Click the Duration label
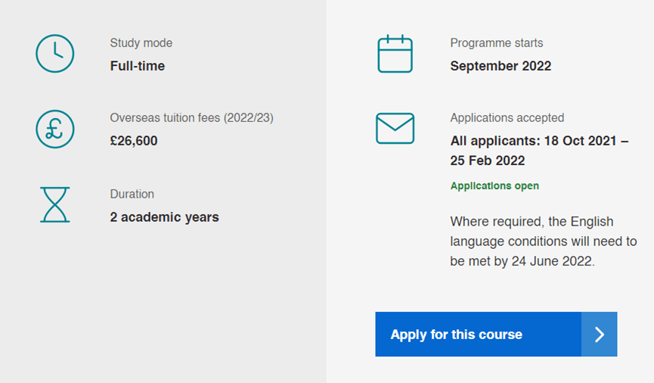 click(132, 194)
